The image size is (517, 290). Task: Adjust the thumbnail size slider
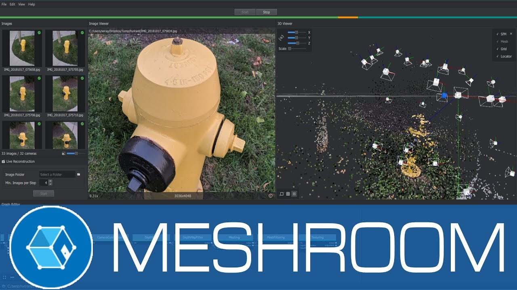(x=76, y=153)
